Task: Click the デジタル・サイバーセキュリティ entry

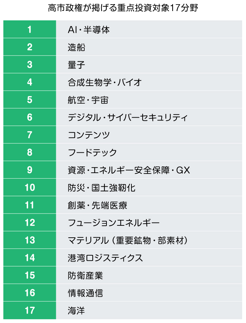Action: point(128,118)
